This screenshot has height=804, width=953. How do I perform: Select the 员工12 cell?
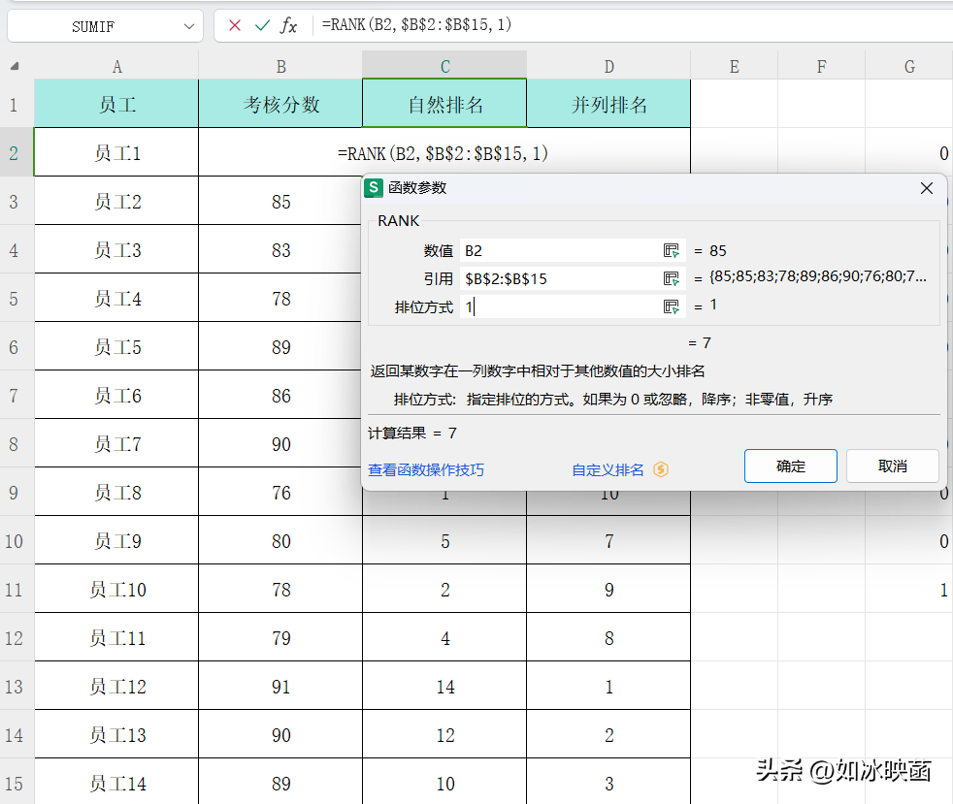point(116,687)
